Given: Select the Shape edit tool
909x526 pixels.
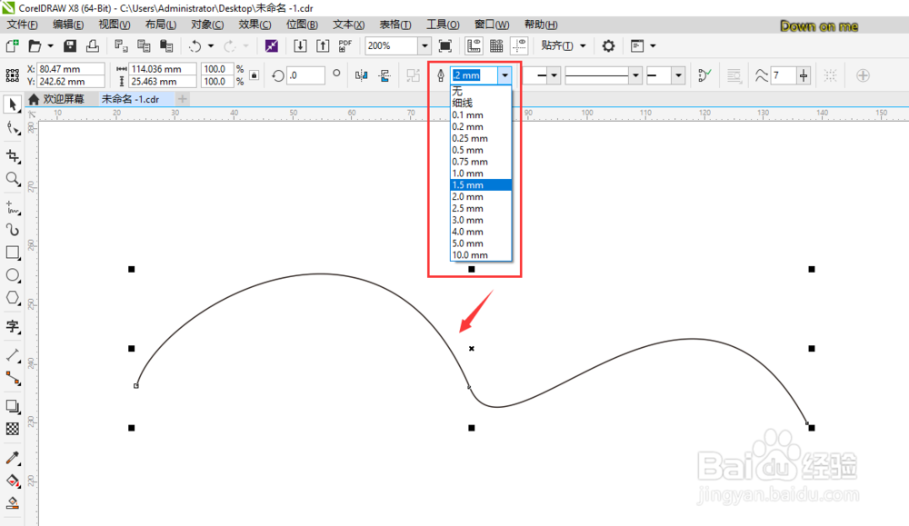Looking at the screenshot, I should click(x=12, y=128).
